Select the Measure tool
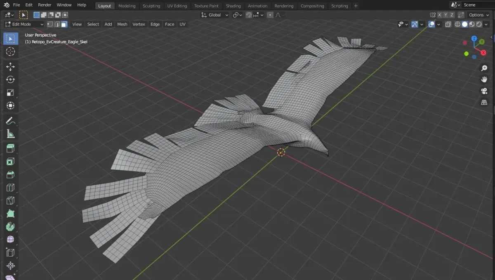 [x=11, y=134]
